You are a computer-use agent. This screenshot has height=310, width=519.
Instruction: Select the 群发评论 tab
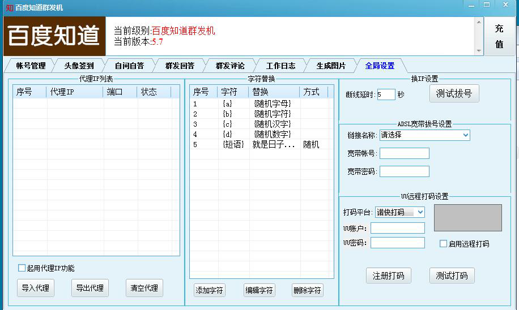[230, 66]
